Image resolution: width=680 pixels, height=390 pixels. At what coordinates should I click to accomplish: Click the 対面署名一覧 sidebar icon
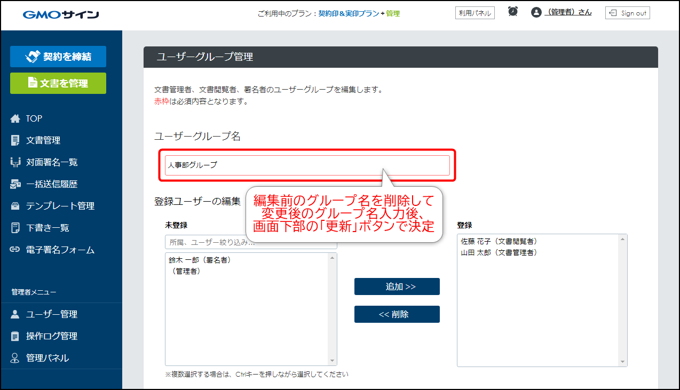15,162
